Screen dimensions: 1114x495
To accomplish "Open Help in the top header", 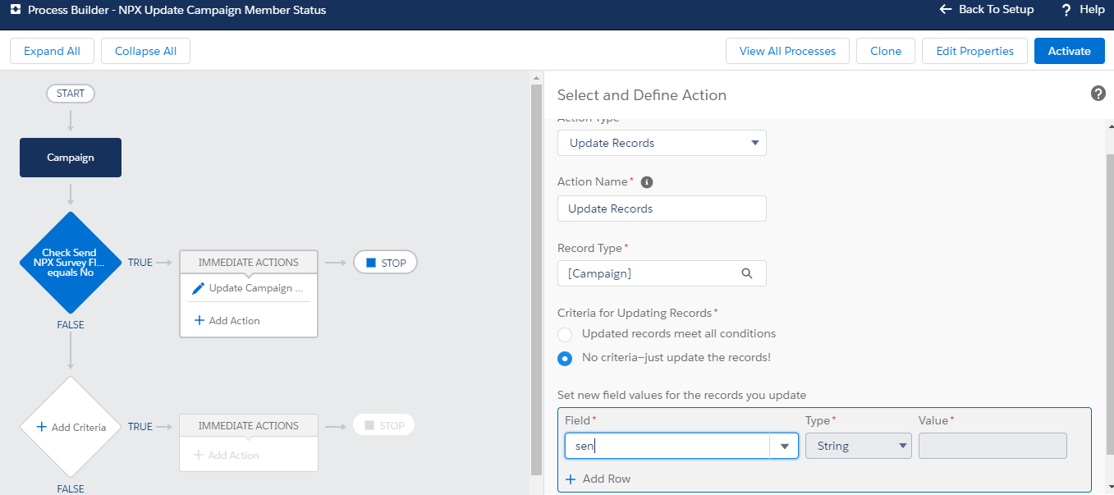I will (x=1083, y=10).
